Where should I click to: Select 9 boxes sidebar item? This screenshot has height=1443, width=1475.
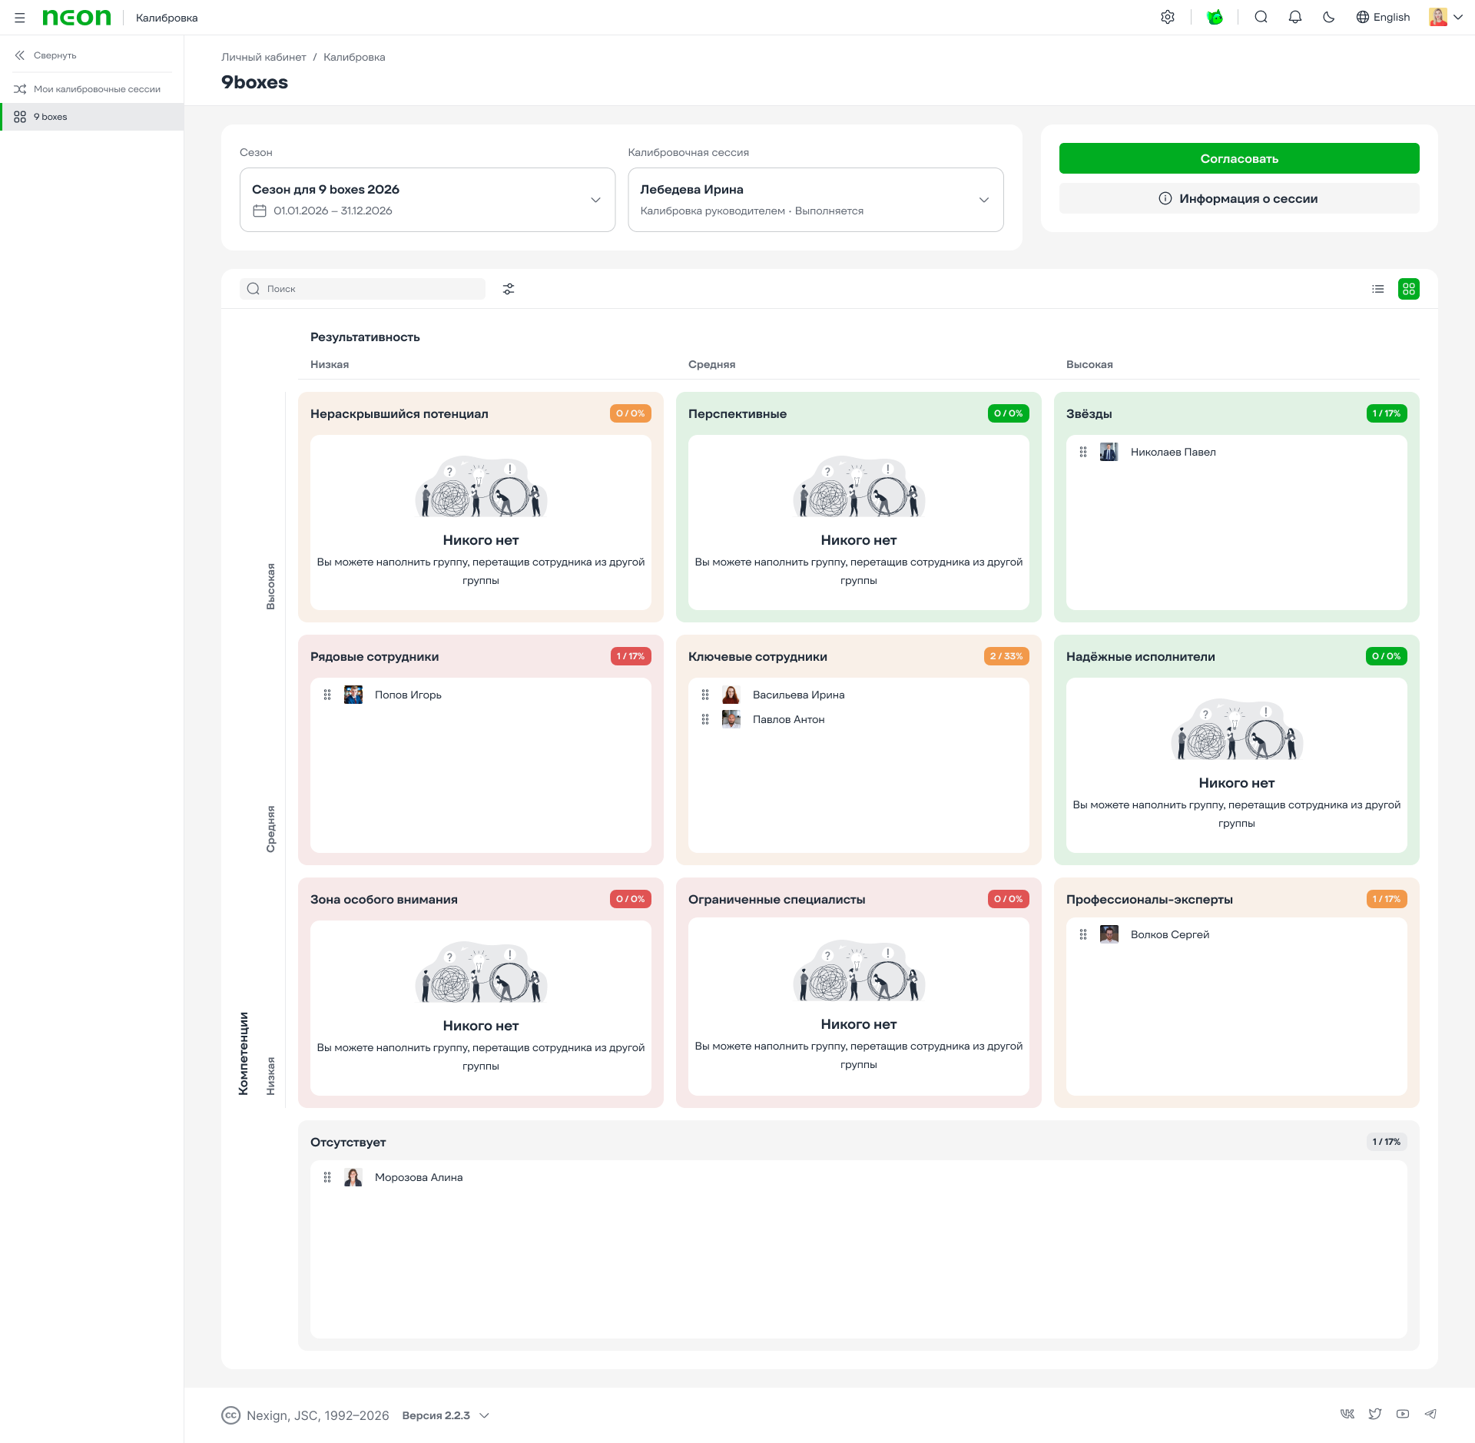[92, 117]
